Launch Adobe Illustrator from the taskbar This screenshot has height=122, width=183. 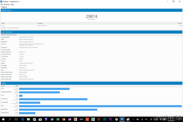(x=99, y=119)
